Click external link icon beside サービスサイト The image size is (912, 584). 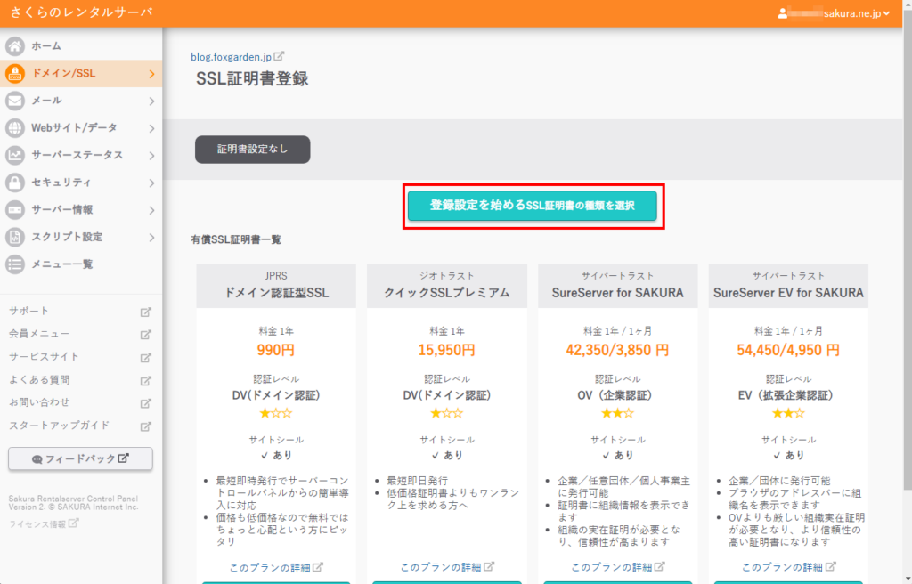[x=145, y=357]
